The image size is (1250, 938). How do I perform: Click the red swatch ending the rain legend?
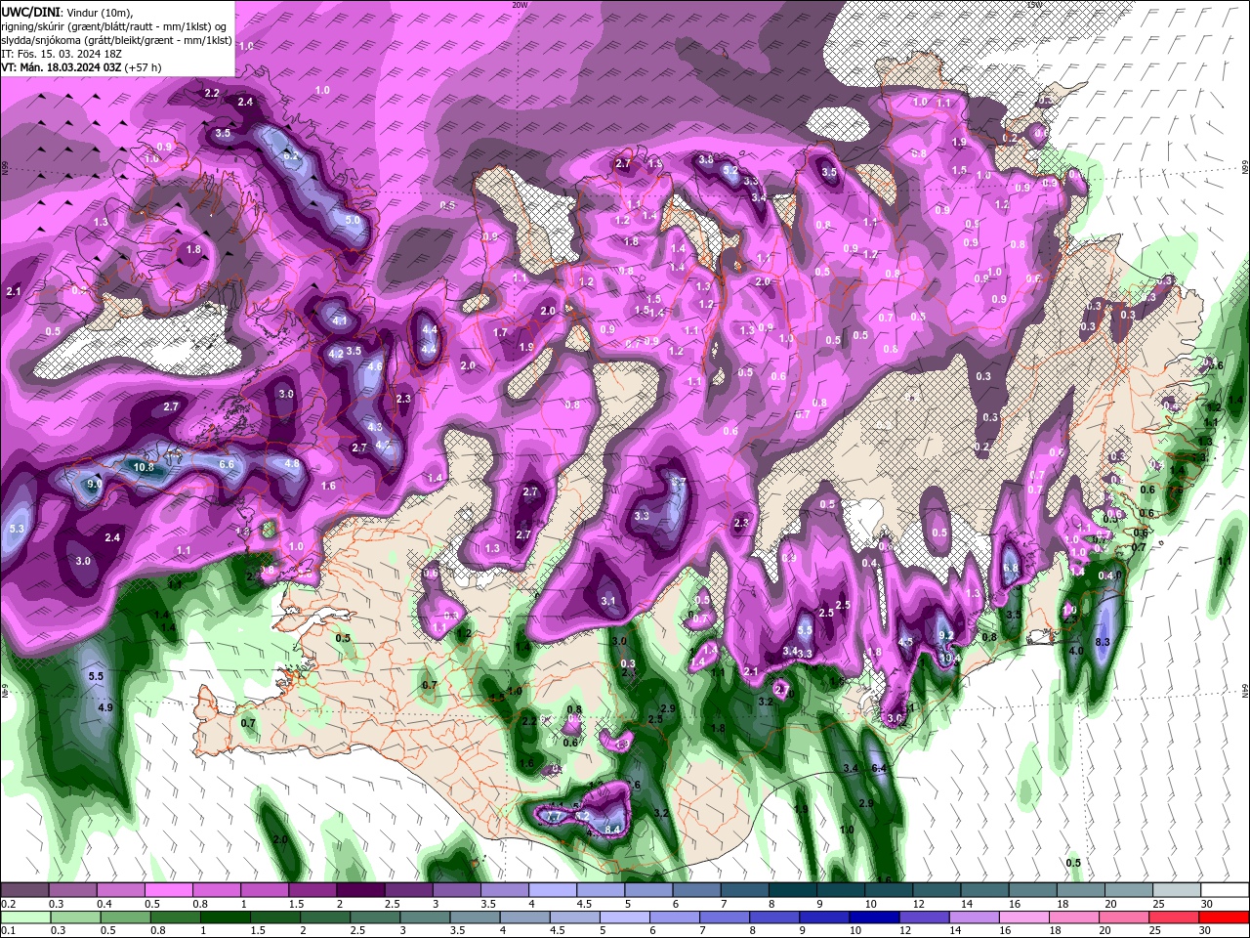(1226, 917)
